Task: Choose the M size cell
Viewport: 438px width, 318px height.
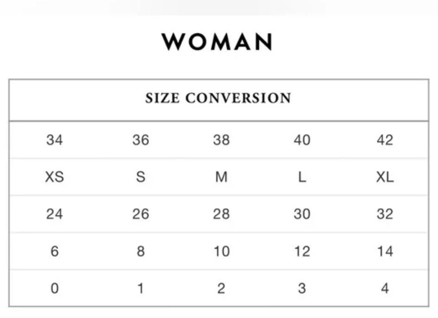Action: [221, 177]
